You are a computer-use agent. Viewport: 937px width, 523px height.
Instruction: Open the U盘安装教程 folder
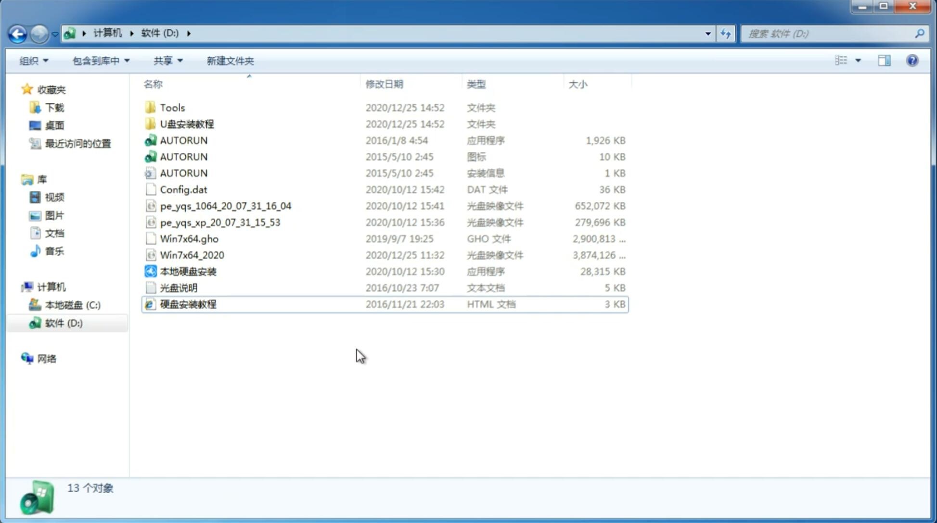187,124
